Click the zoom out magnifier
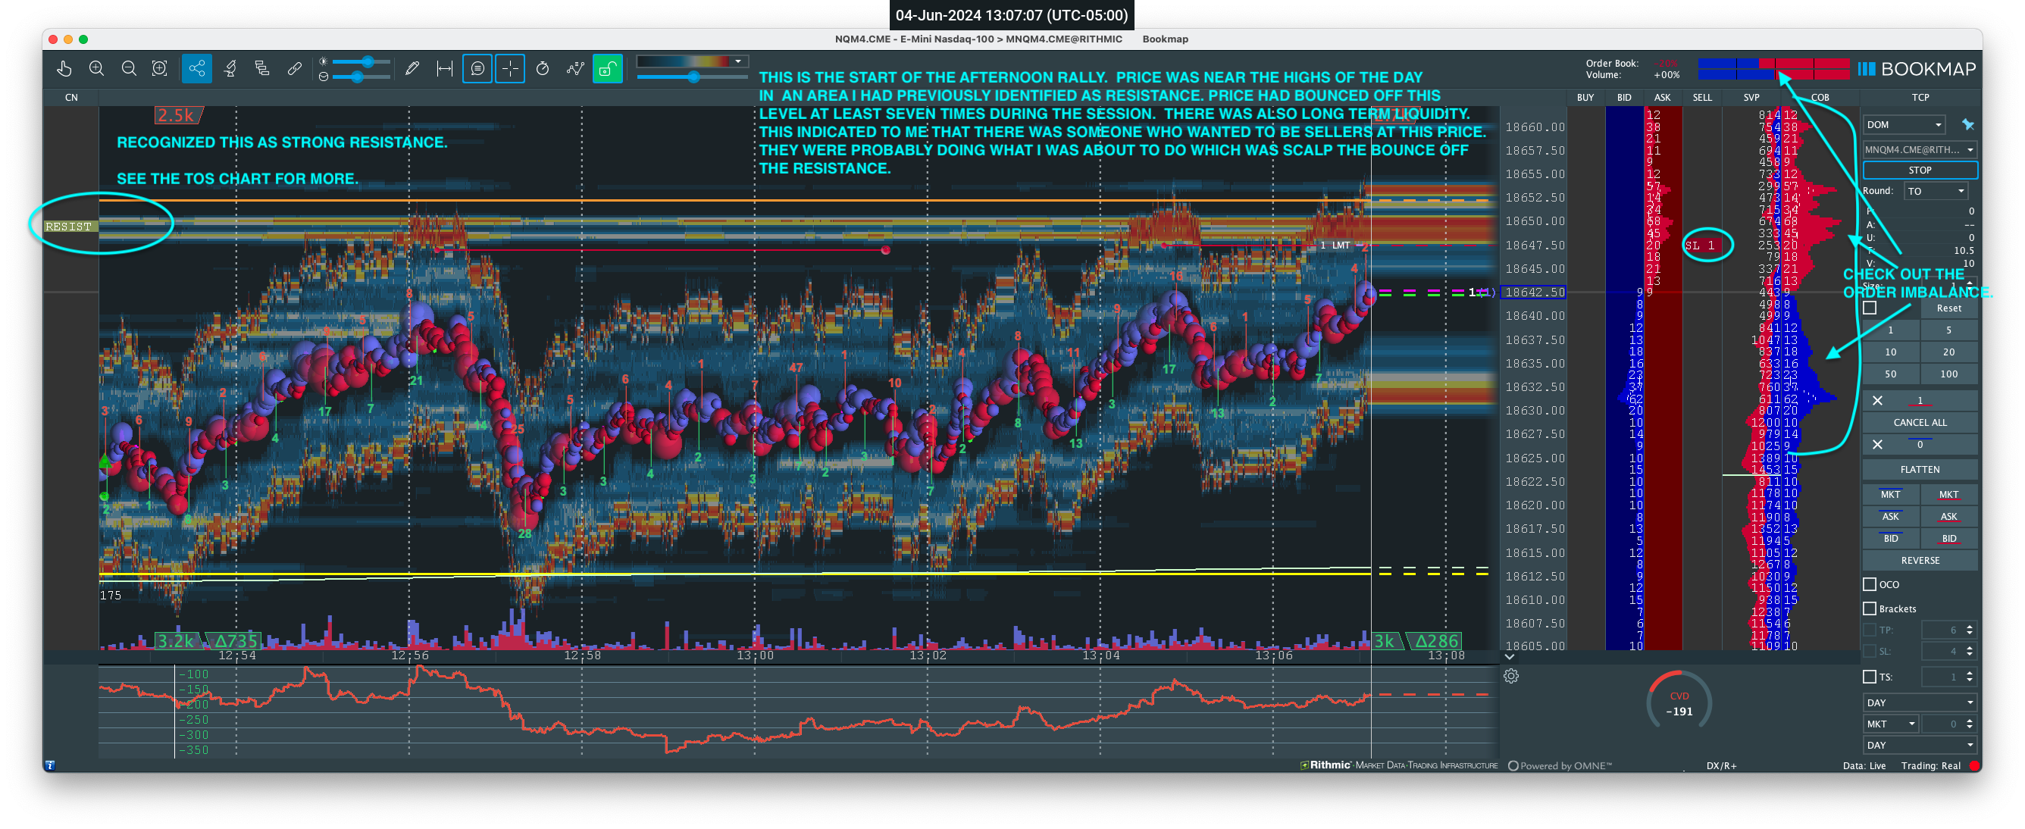This screenshot has width=2025, height=829. [129, 69]
